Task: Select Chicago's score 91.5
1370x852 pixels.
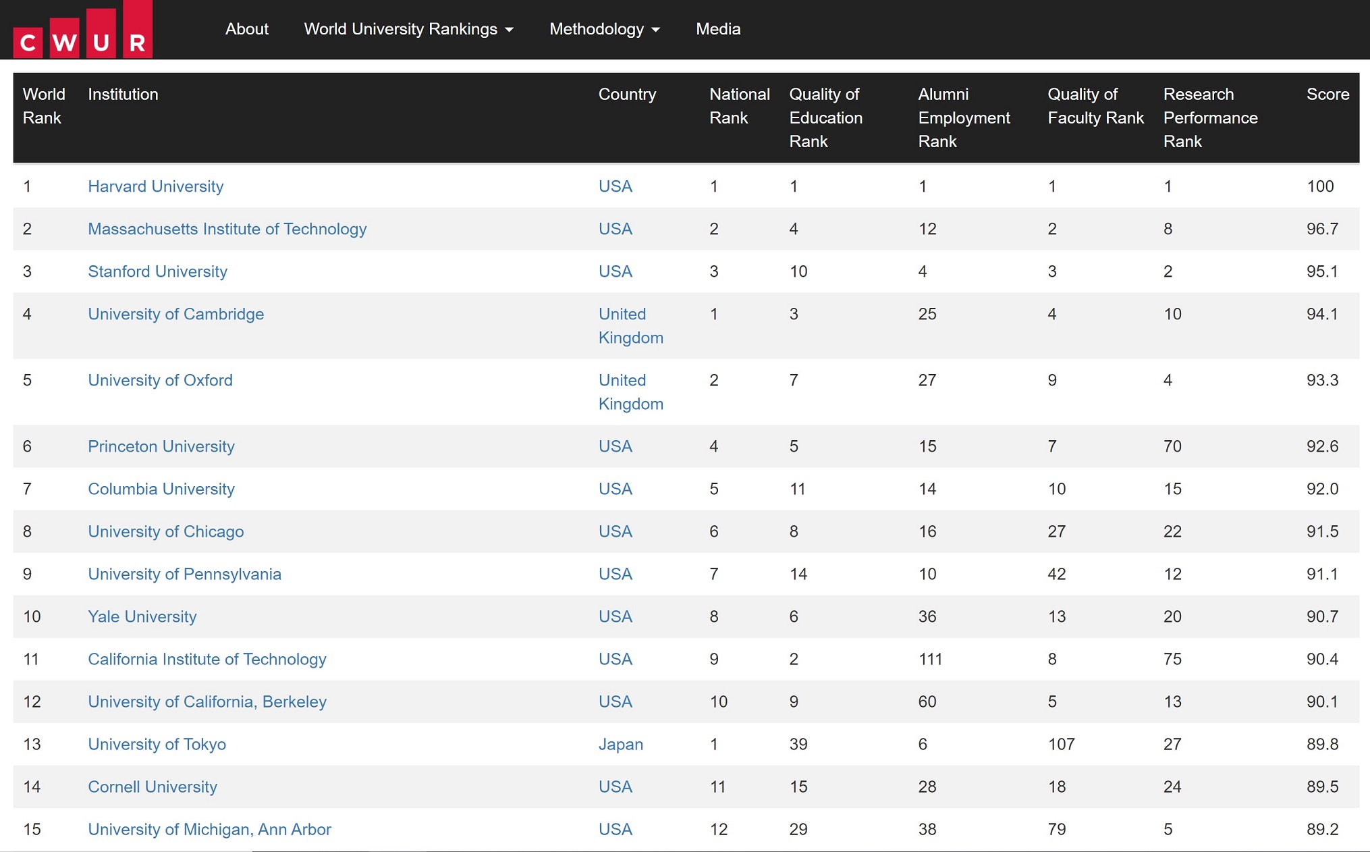Action: point(1323,531)
